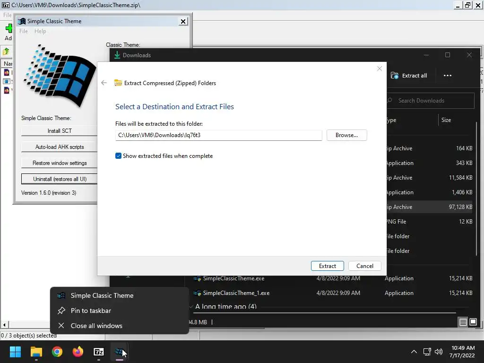Open Firefox from taskbar
The width and height of the screenshot is (484, 363).
coord(78,352)
